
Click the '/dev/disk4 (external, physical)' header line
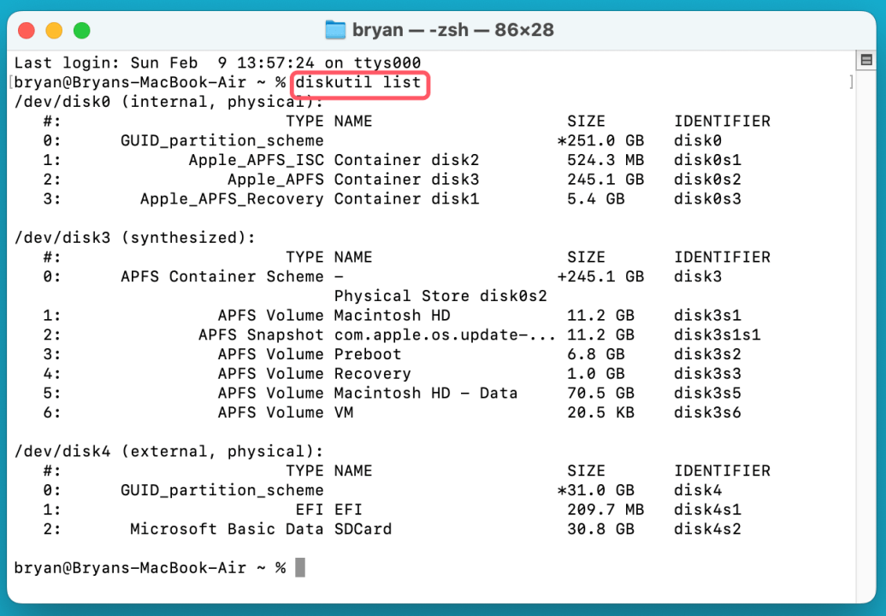[168, 451]
